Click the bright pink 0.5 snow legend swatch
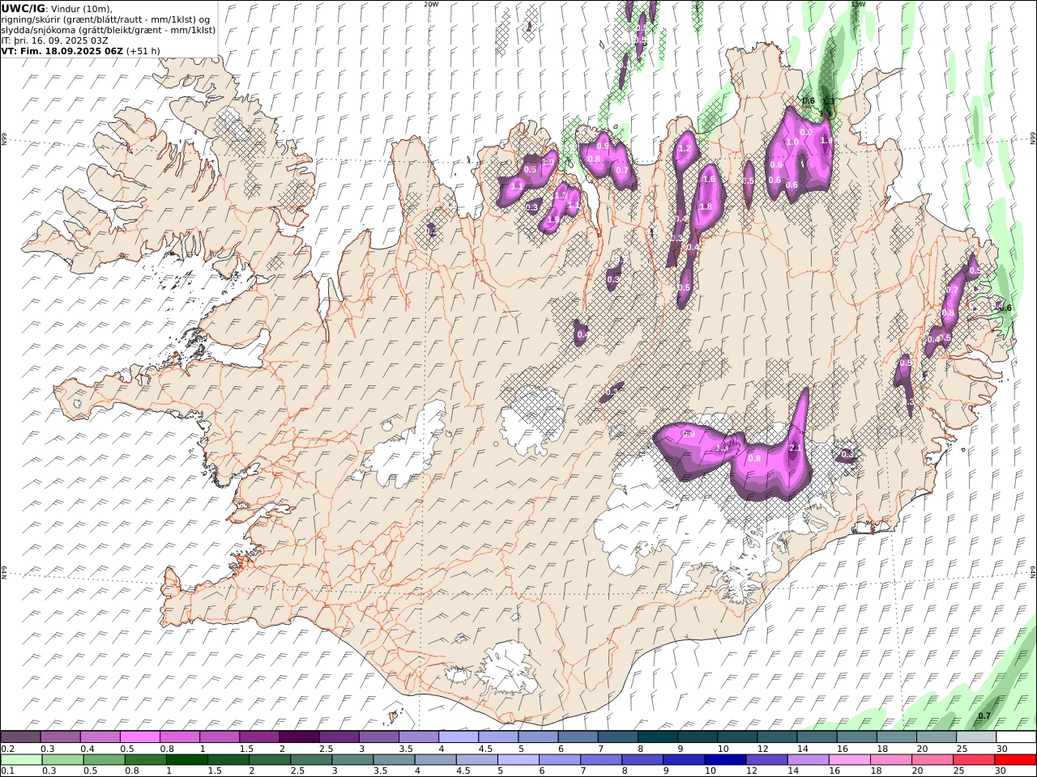Image resolution: width=1037 pixels, height=777 pixels. (139, 737)
